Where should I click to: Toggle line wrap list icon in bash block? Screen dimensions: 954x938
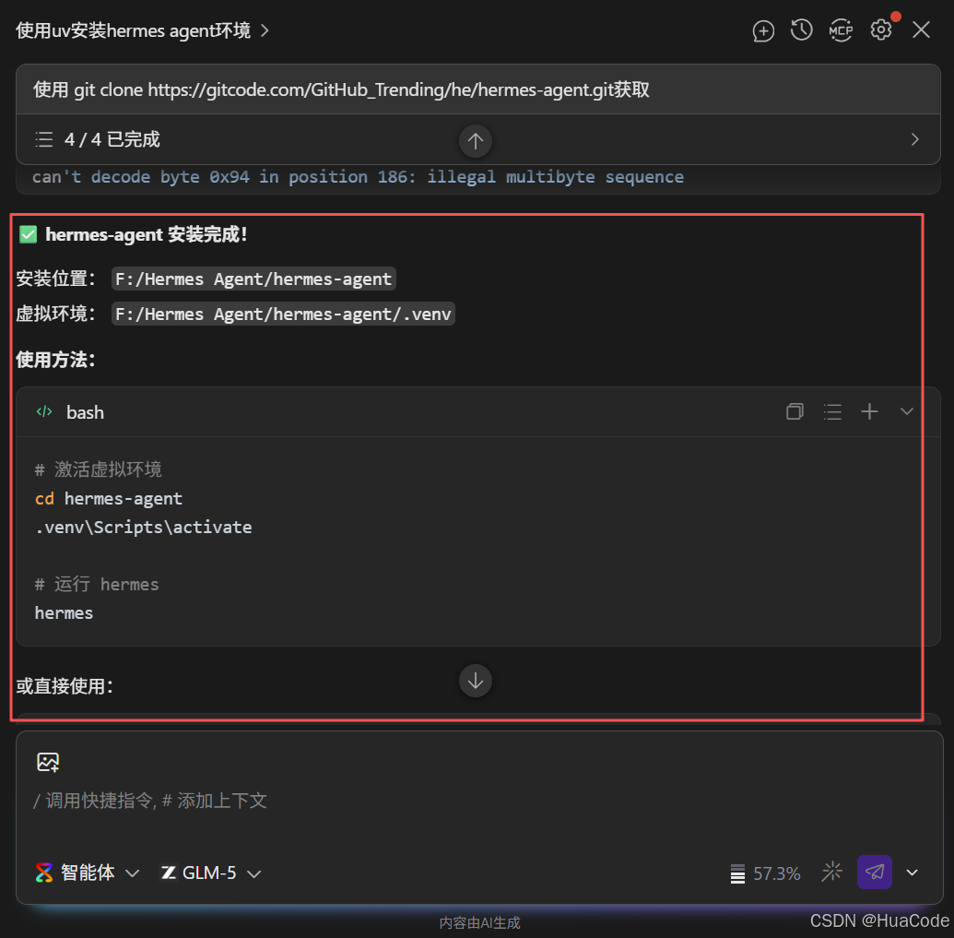(x=832, y=411)
